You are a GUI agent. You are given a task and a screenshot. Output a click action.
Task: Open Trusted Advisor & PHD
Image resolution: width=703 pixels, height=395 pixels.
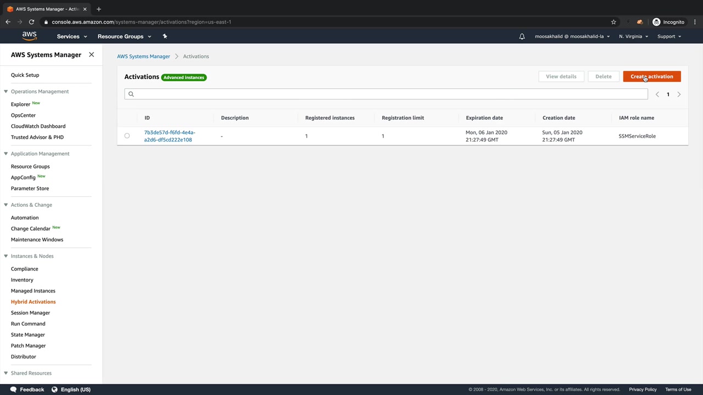[x=37, y=137]
